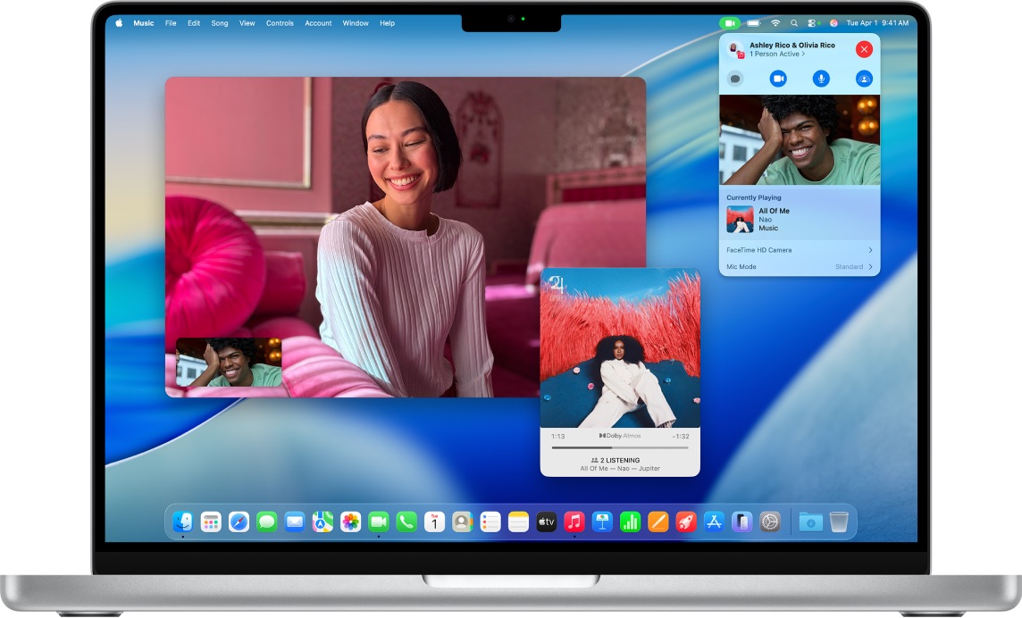
Task: Launch the Apple TV app from Dock
Action: [546, 522]
